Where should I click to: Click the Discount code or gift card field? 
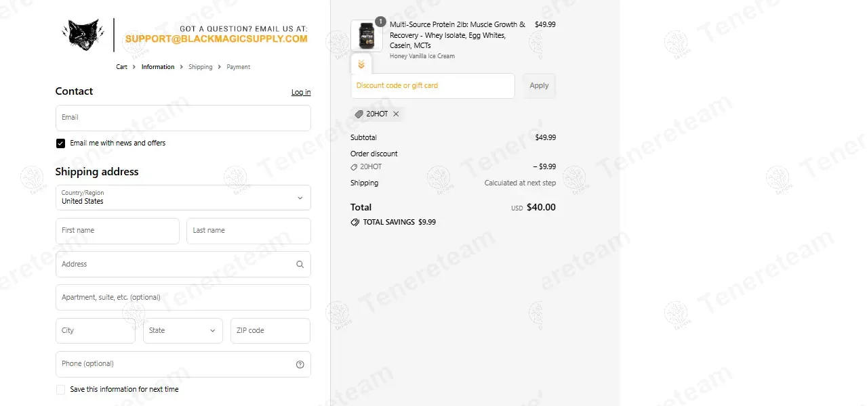432,86
